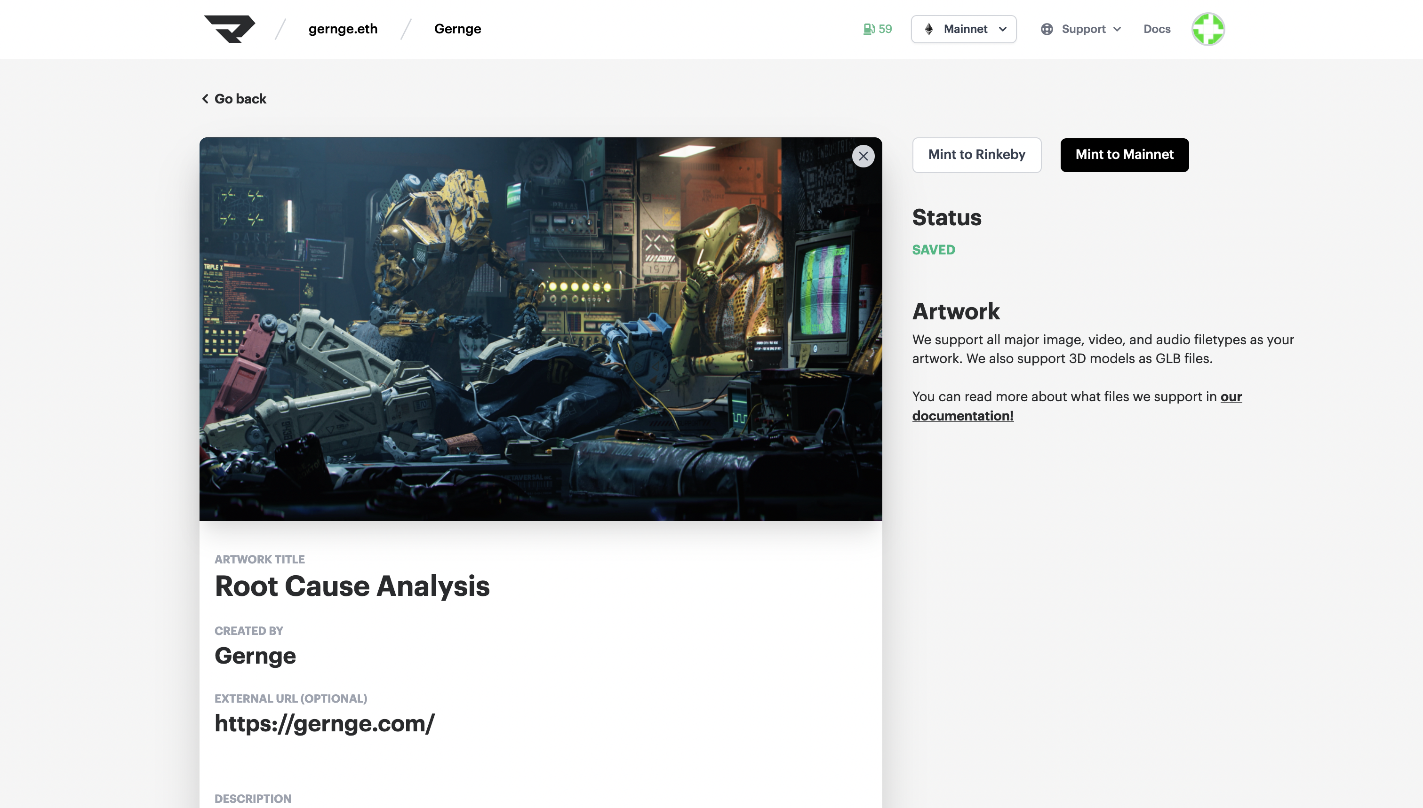Image resolution: width=1423 pixels, height=808 pixels.
Task: Click the Support lifebuoy icon
Action: coord(1047,29)
